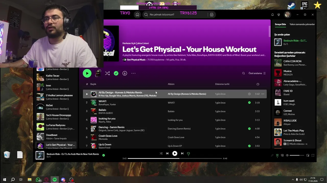Click the main playlist vertical scrollbar

(x=269, y=31)
